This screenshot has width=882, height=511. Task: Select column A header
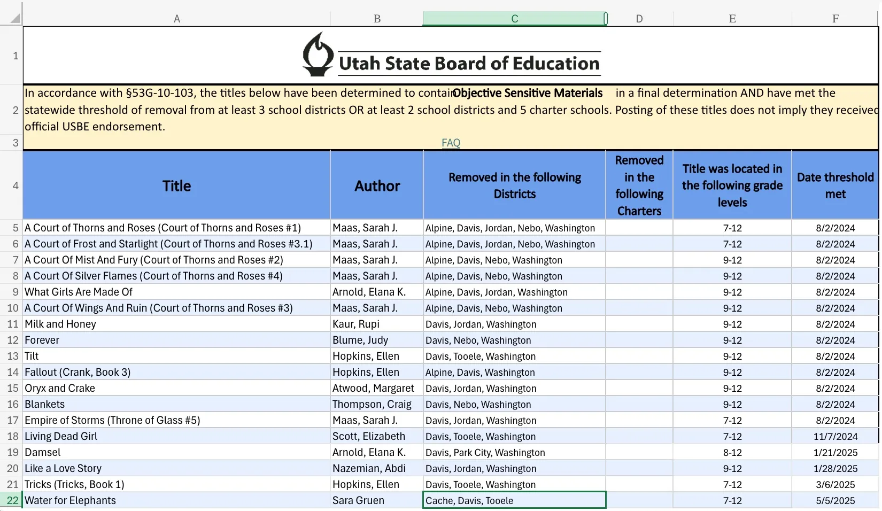point(177,19)
